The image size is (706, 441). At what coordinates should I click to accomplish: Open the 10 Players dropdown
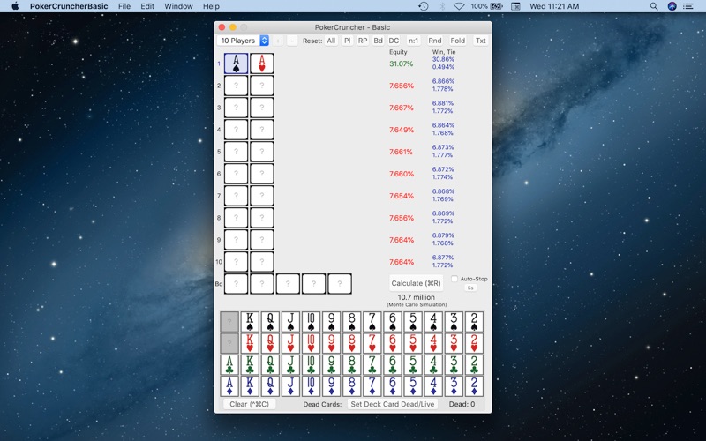pos(243,41)
